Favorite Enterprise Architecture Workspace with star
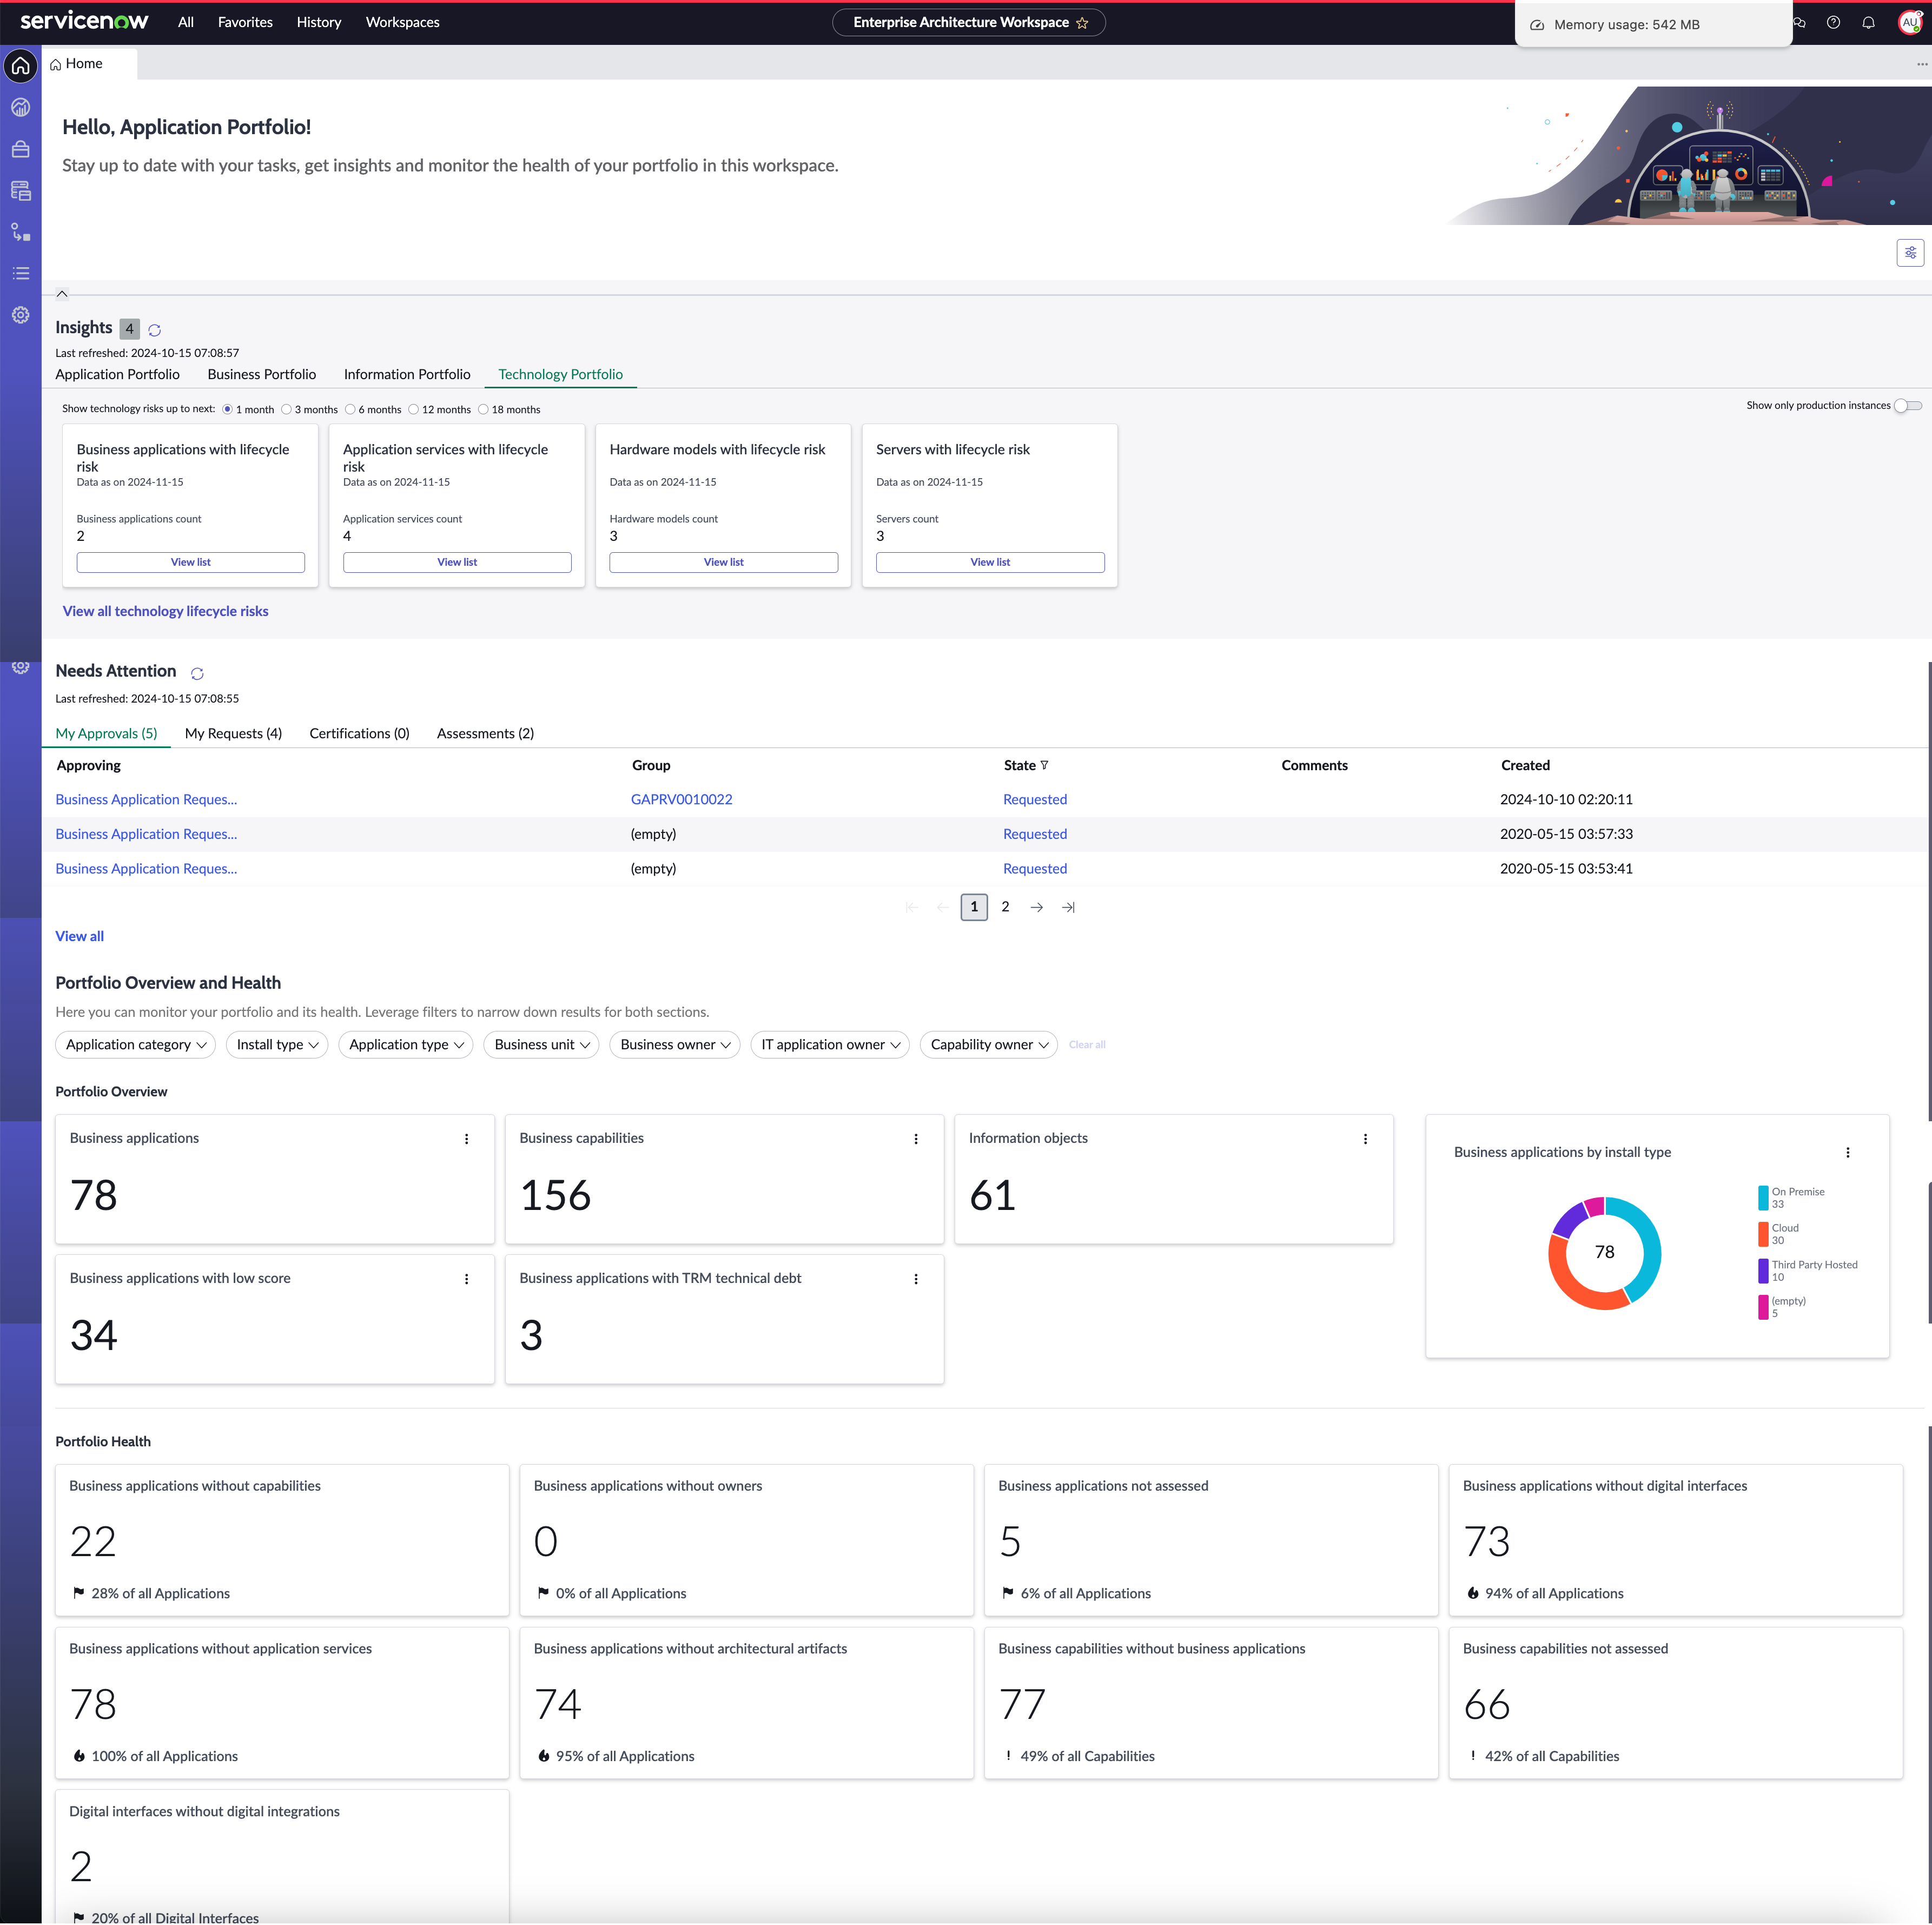The height and width of the screenshot is (1925, 1932). pyautogui.click(x=1082, y=23)
